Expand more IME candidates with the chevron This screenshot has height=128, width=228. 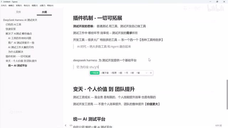point(146,73)
